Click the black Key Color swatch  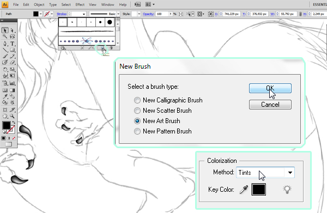pyautogui.click(x=258, y=190)
